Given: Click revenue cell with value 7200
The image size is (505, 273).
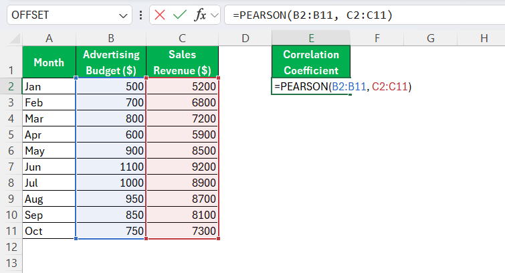Looking at the screenshot, I should point(183,118).
